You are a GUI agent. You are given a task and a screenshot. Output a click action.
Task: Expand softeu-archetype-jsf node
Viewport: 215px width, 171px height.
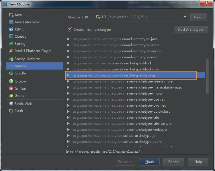[x=69, y=136]
